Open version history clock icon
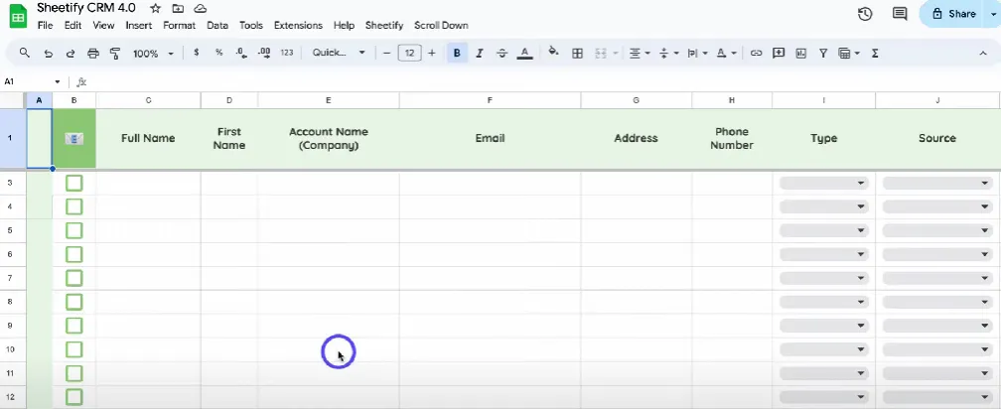 point(865,14)
